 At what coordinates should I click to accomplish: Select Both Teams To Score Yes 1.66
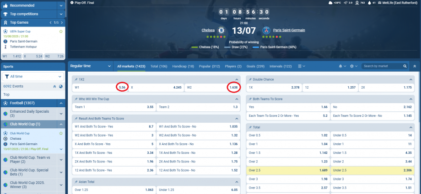click(x=288, y=107)
